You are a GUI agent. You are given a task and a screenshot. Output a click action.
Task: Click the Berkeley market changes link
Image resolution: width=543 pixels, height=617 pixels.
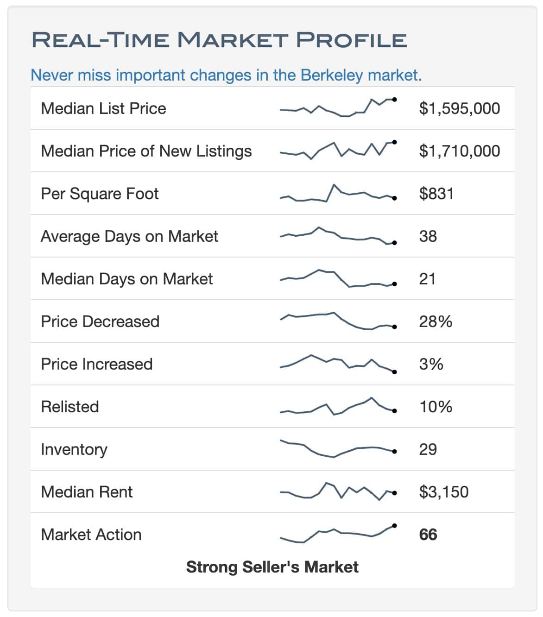(226, 75)
